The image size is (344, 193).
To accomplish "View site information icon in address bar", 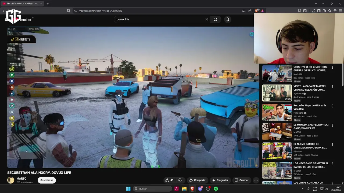I will coord(75,11).
